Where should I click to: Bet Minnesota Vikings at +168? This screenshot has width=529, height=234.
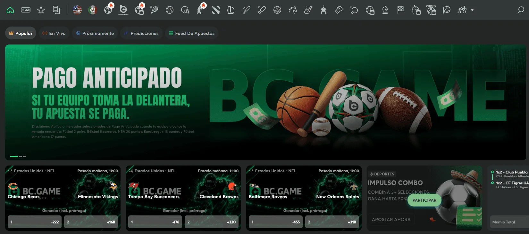[x=91, y=222]
